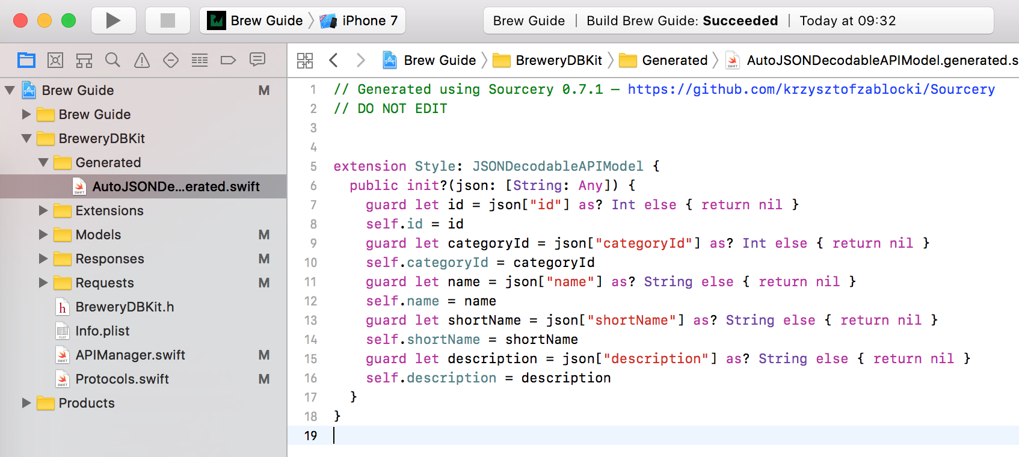Open the Find navigator
The width and height of the screenshot is (1019, 457).
pos(112,60)
